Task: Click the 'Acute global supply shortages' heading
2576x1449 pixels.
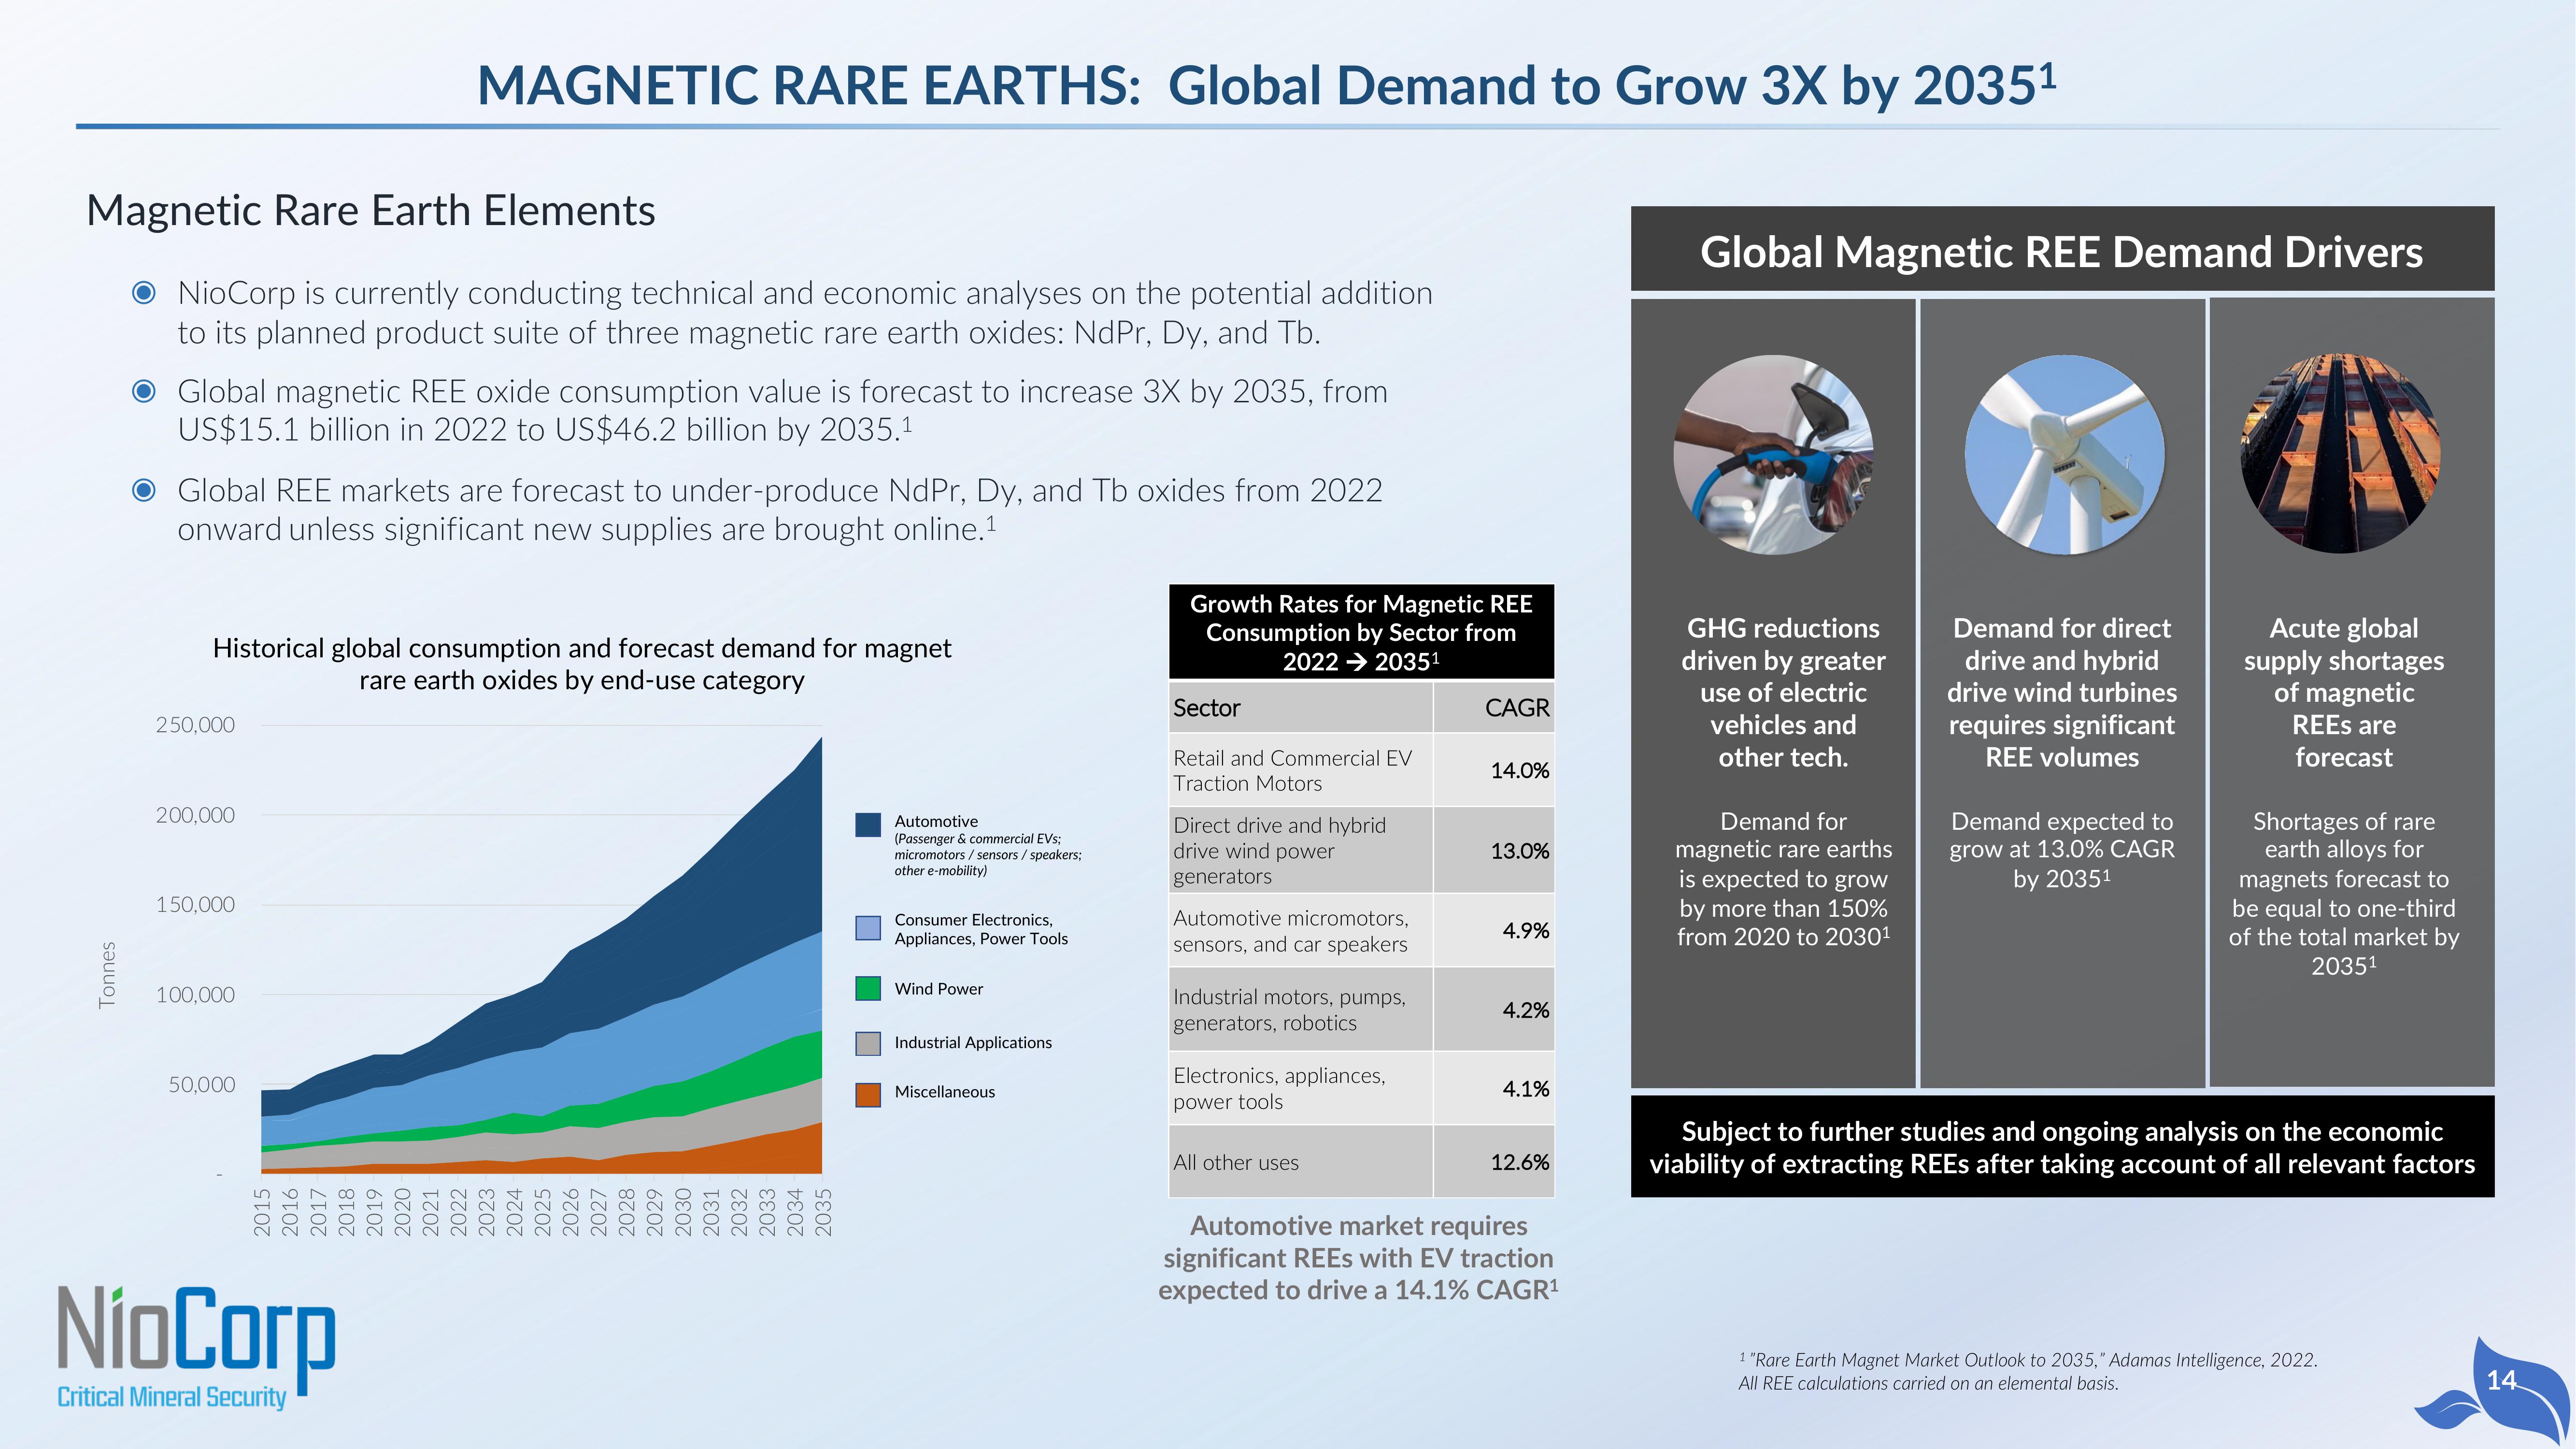Action: [x=2343, y=692]
